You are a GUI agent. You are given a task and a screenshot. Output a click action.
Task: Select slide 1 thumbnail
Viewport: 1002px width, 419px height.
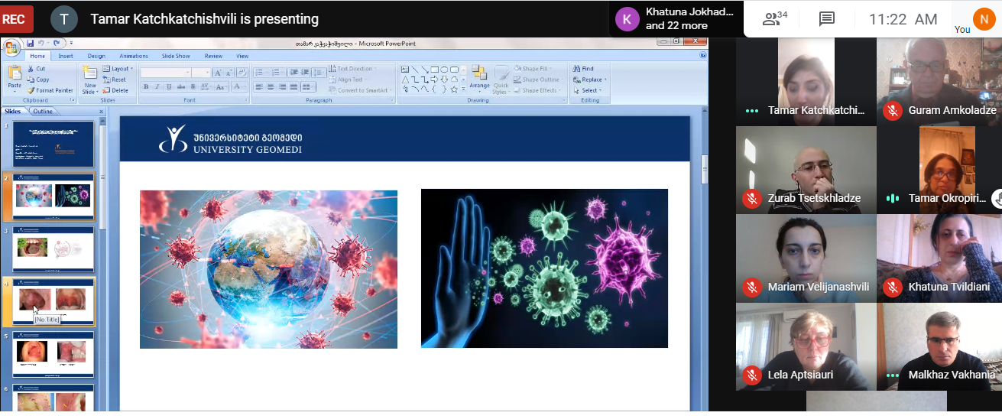54,145
